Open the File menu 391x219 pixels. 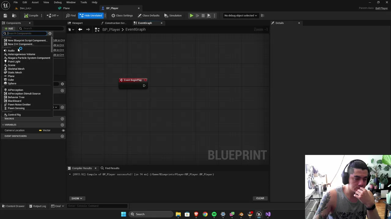16,2
